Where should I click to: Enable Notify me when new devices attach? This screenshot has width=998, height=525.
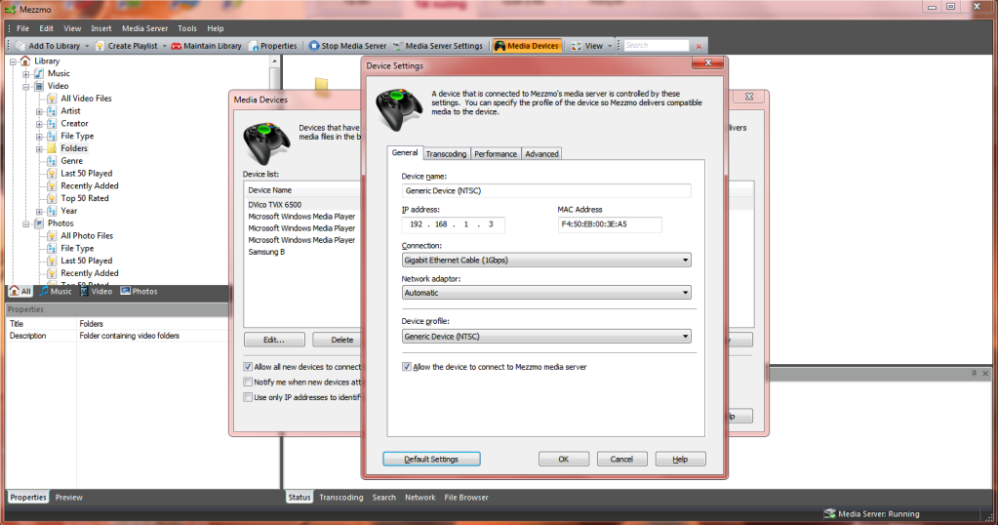click(x=248, y=383)
